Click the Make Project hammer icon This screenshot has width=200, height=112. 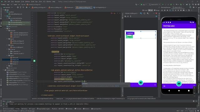[136, 4]
